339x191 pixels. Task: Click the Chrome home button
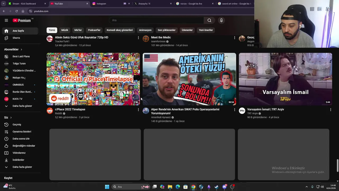coord(23,11)
